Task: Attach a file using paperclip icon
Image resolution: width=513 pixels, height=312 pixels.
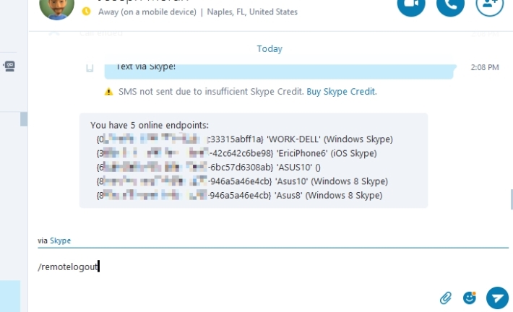Action: [x=446, y=298]
